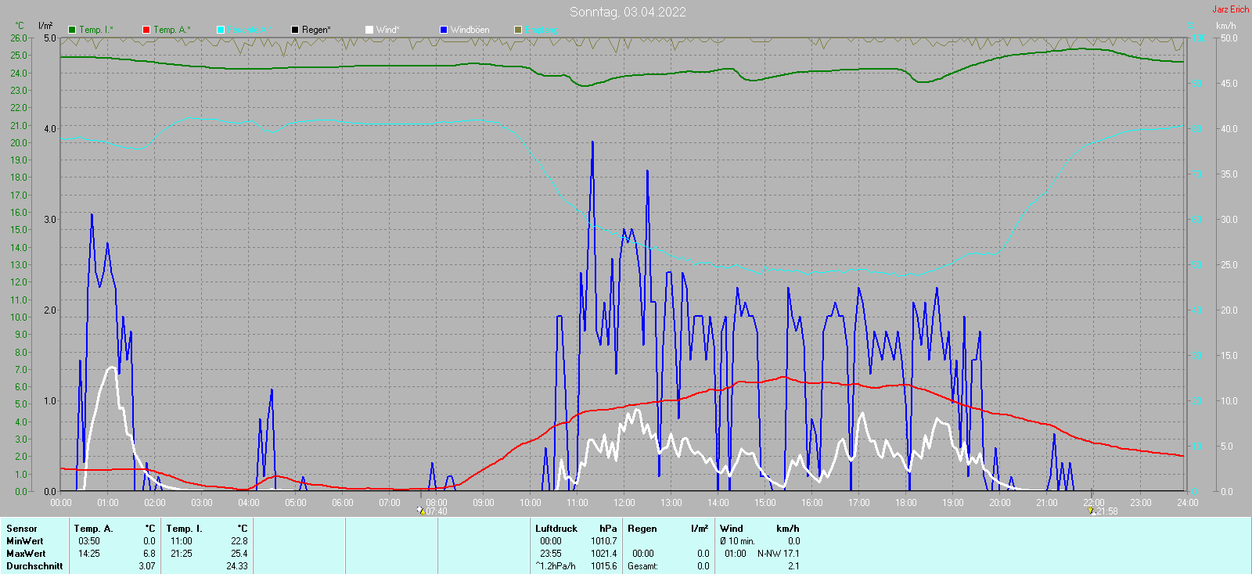Screen dimensions: 1252x574
Task: Select the Empfang legend label
Action: coord(542,30)
